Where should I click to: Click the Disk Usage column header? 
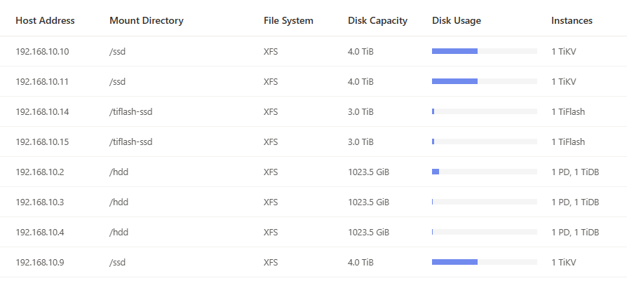click(457, 21)
